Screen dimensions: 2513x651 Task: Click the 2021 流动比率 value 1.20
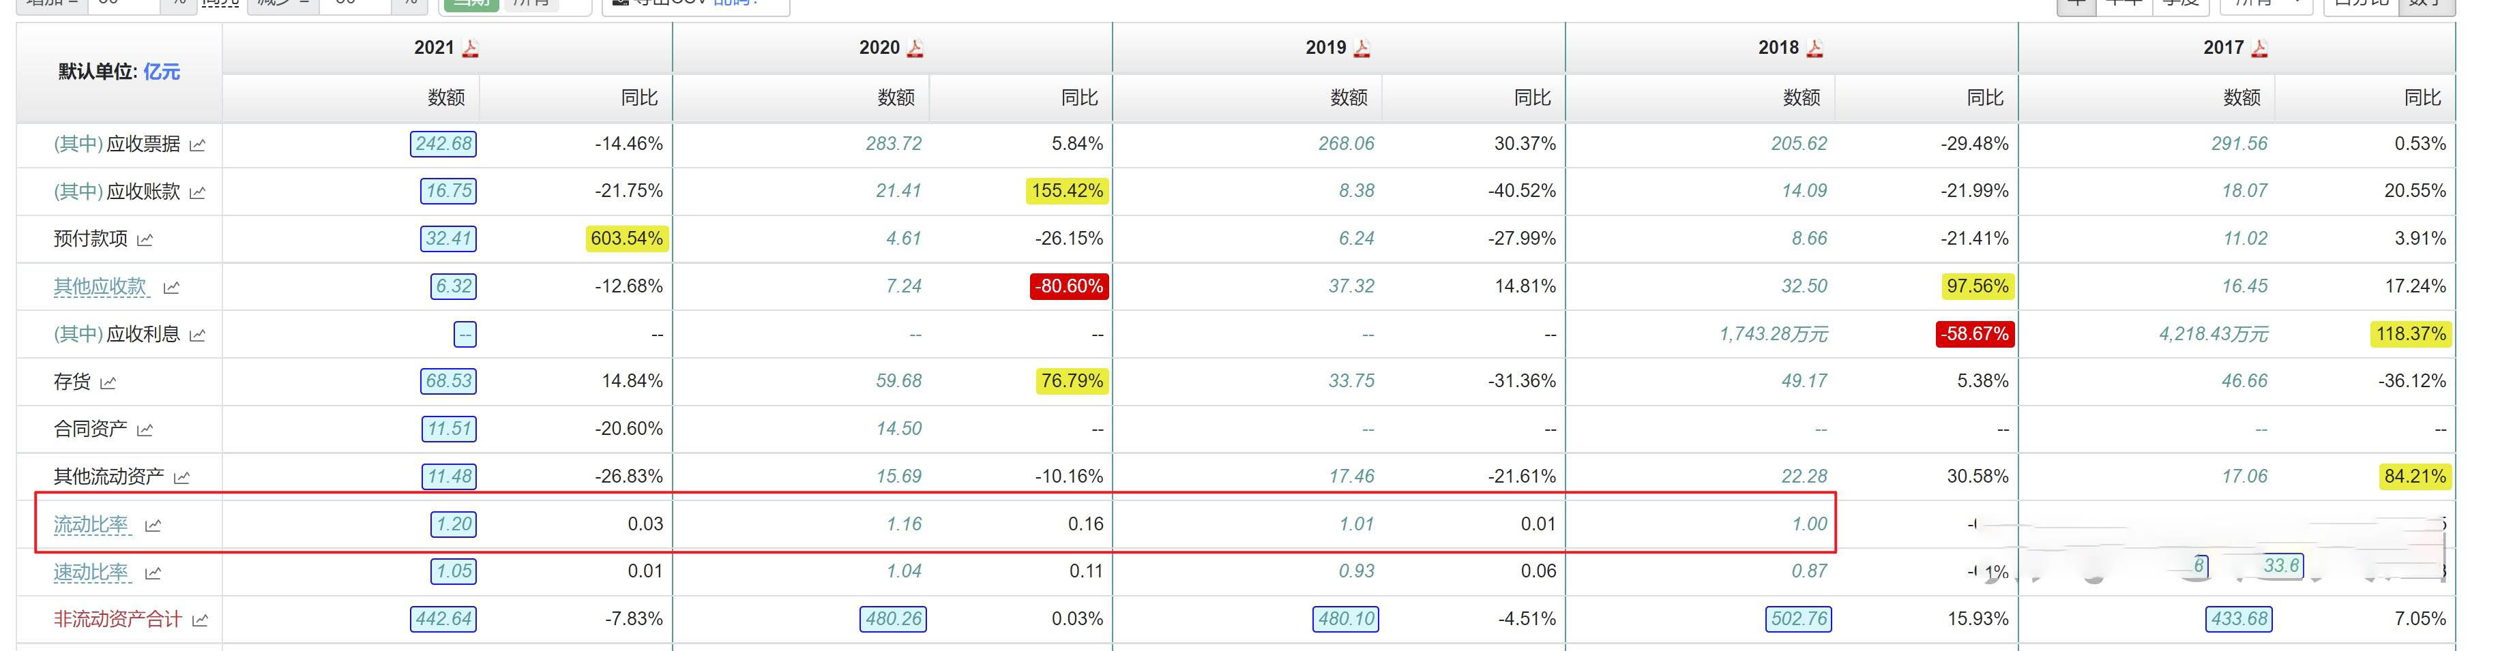[x=454, y=524]
